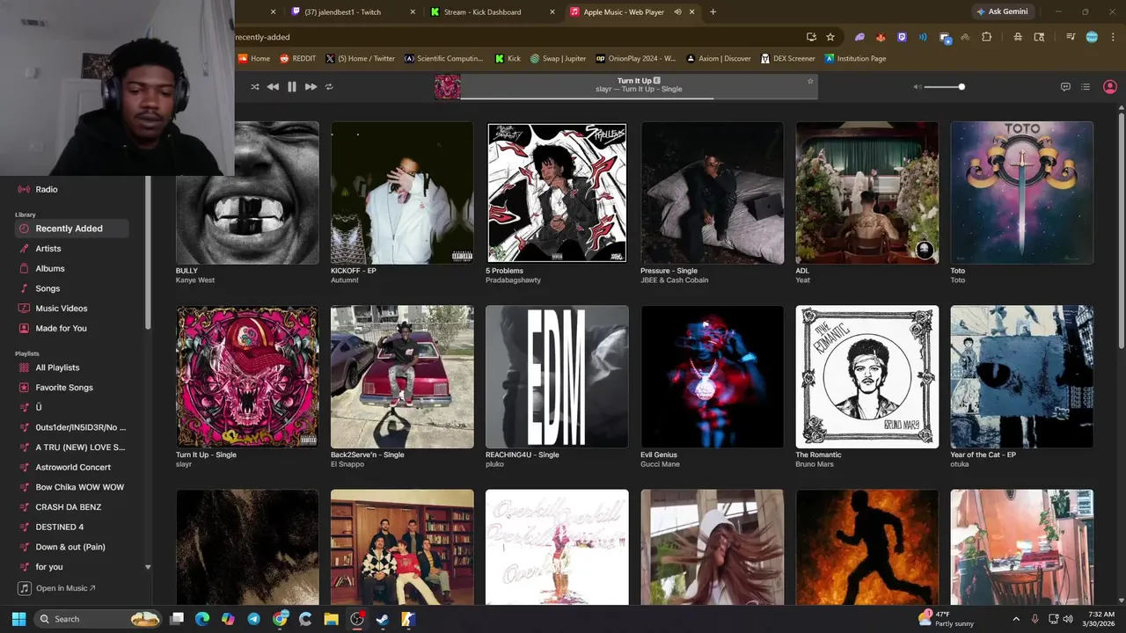Open the 5 Problems album cover
Image resolution: width=1126 pixels, height=633 pixels.
[x=557, y=193]
